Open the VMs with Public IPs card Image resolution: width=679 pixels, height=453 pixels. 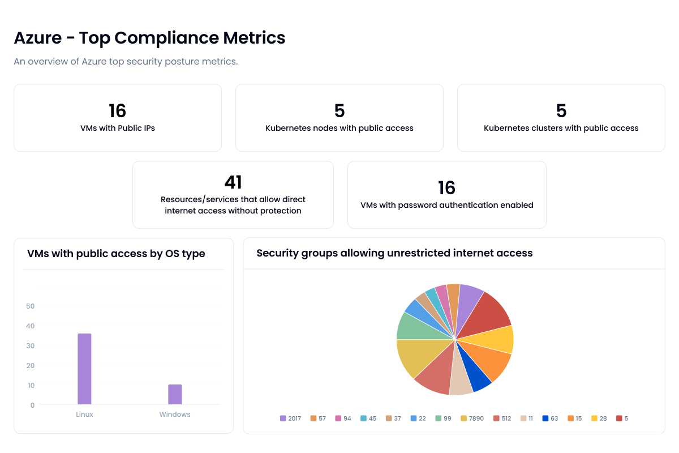coord(117,117)
